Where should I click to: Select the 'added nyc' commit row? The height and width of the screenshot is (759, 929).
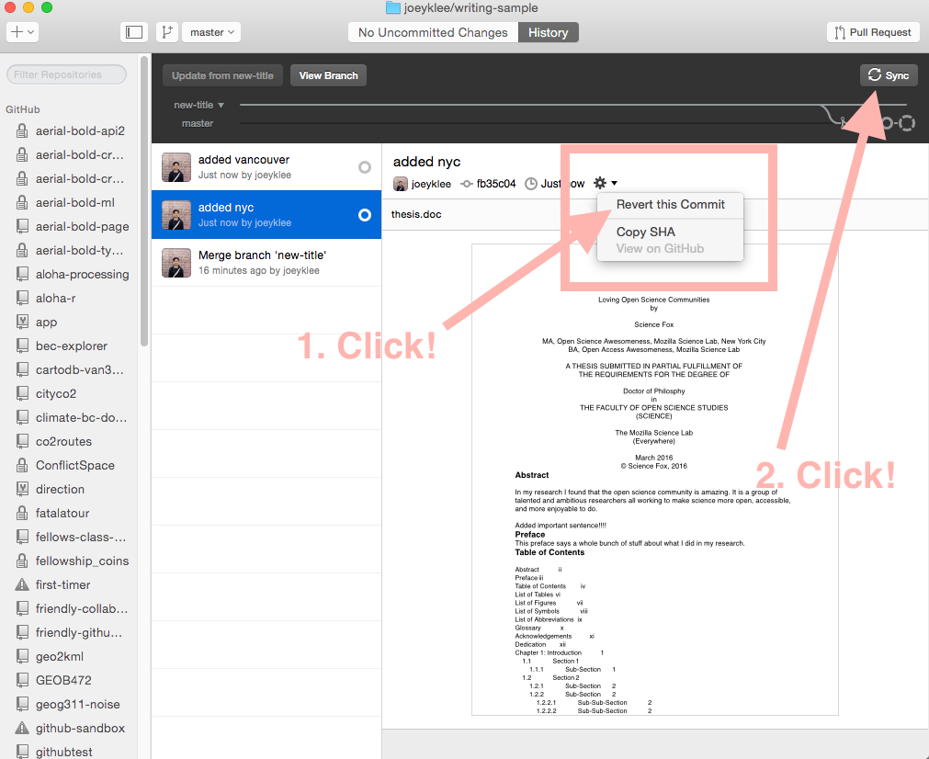point(266,214)
